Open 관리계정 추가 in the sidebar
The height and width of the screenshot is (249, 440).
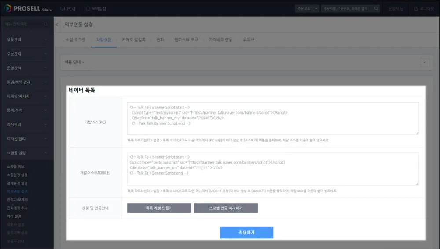pos(17,208)
